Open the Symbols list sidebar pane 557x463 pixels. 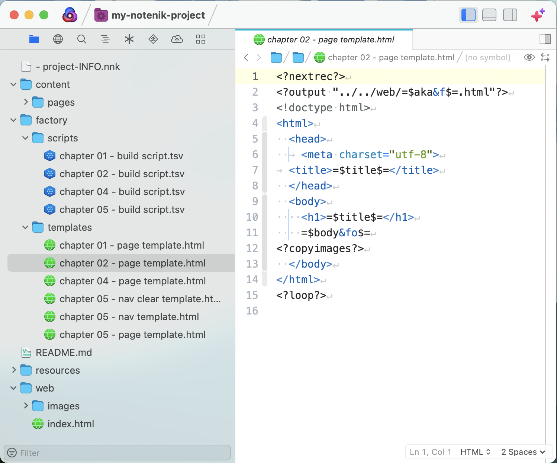(x=106, y=39)
